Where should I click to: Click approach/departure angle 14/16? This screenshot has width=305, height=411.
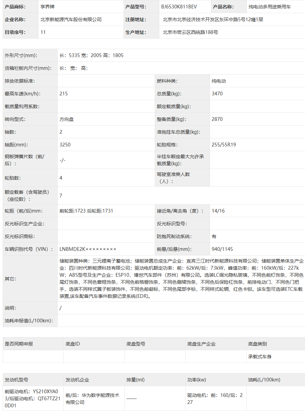(218, 211)
